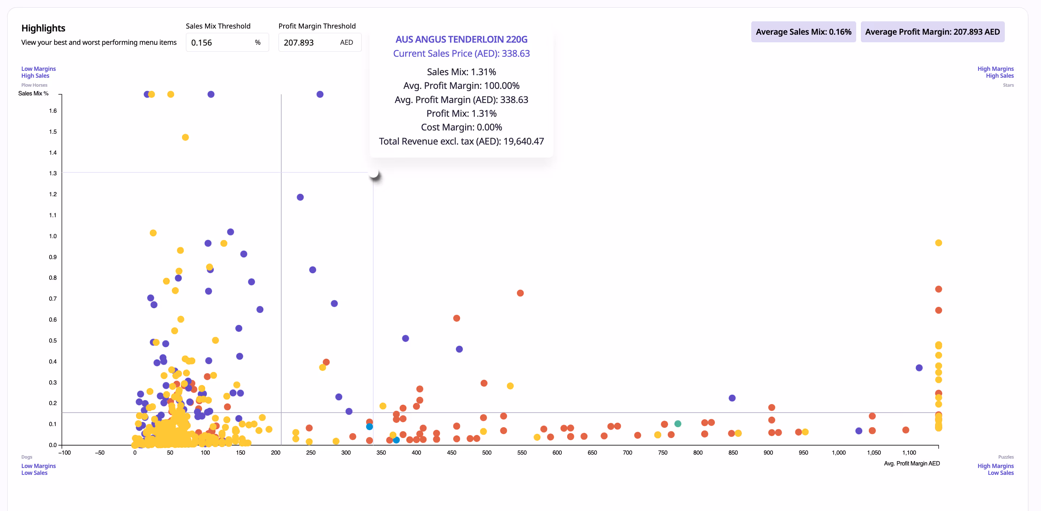Click the AUS ANGUS TENDERLOIN 220G tooltip title

461,39
